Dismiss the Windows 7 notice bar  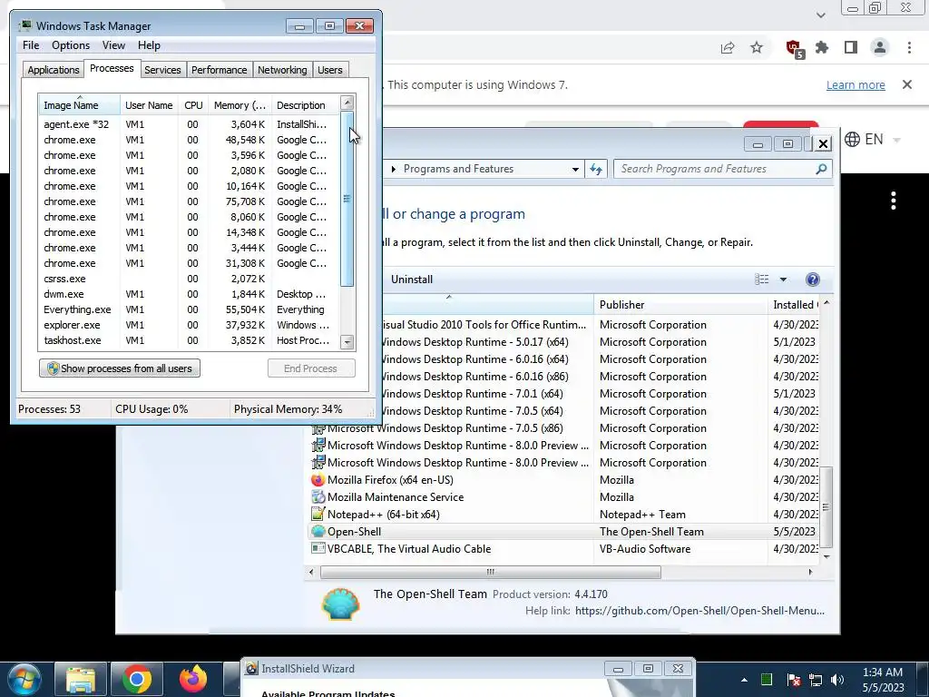pos(907,84)
